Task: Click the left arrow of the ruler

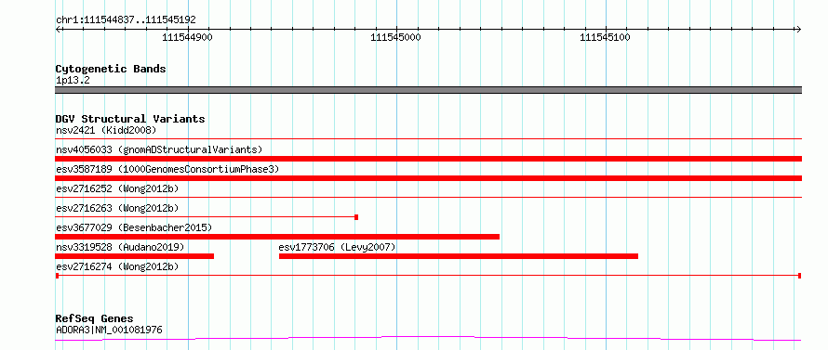Action: tap(58, 29)
